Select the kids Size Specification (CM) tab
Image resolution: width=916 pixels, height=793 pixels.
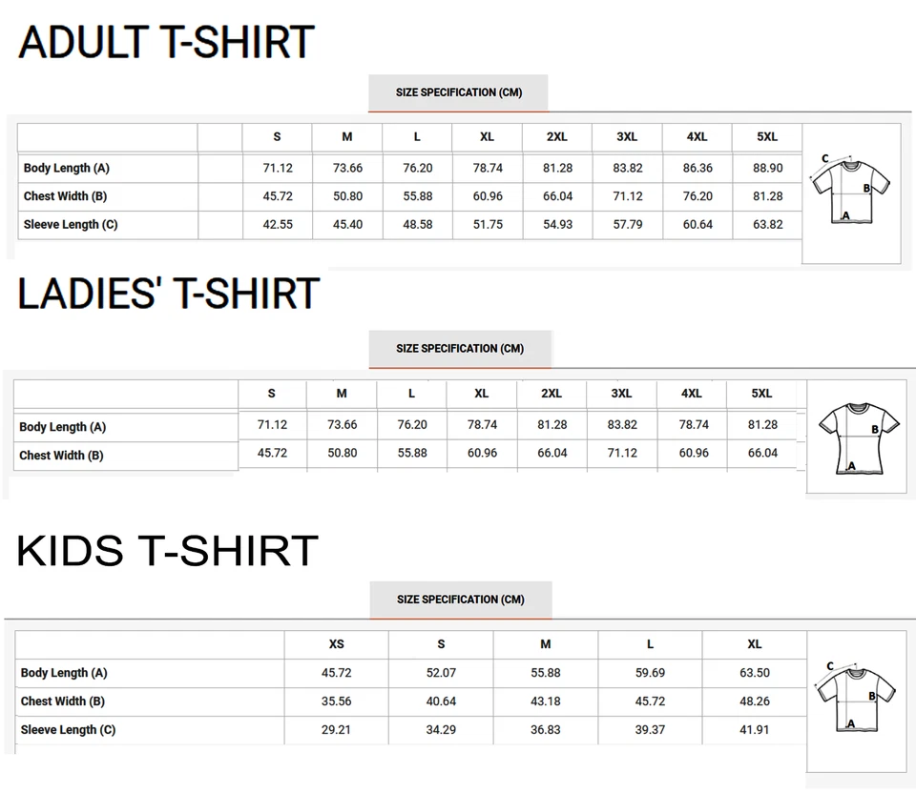(460, 600)
